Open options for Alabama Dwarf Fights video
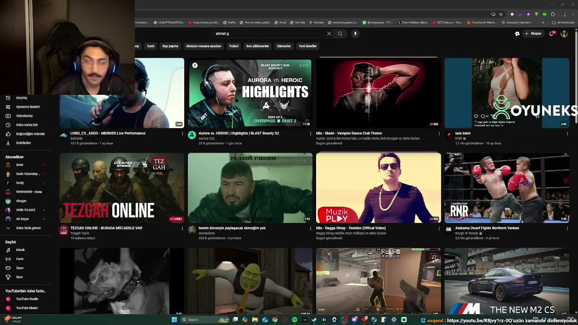 point(567,228)
